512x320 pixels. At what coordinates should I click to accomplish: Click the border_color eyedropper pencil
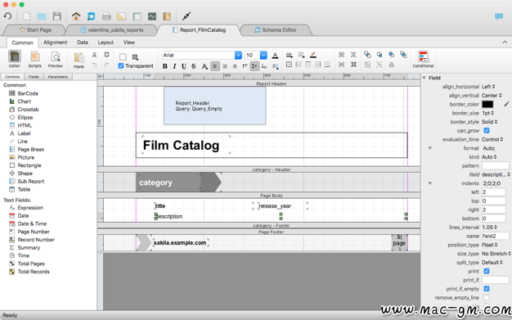(506, 104)
